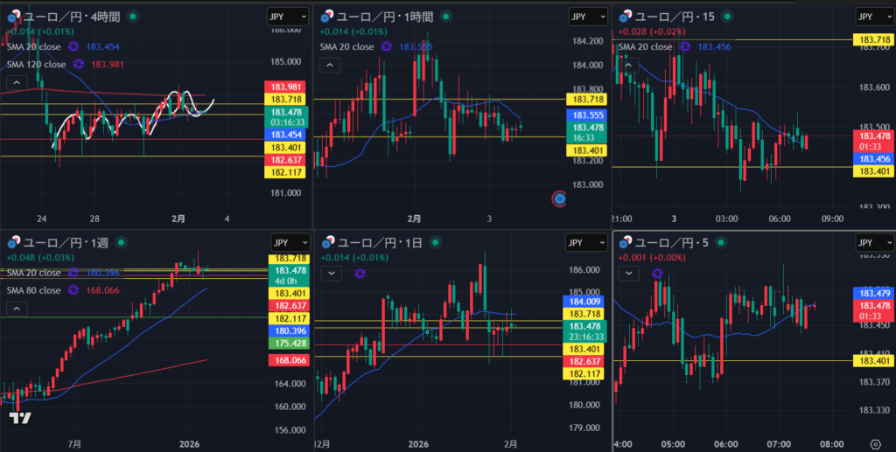Click the EUR/JPY flag icon on the 4-hour chart
Screen dimensions: 896x452
tap(12, 17)
